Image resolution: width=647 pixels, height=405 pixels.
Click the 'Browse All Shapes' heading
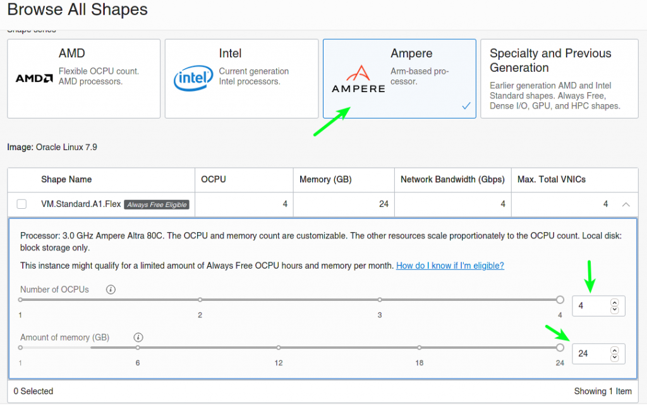click(78, 9)
